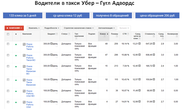Click chart icon next to 12,95 price
The height and width of the screenshot is (109, 183).
click(x=140, y=54)
